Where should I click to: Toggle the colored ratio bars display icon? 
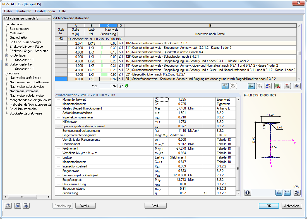(251, 86)
